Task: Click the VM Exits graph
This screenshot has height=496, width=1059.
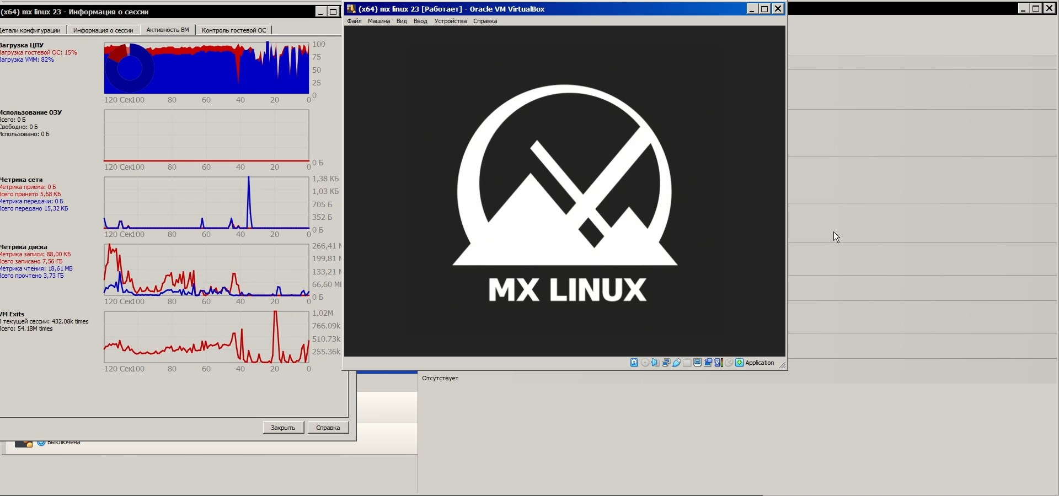Action: (x=206, y=337)
